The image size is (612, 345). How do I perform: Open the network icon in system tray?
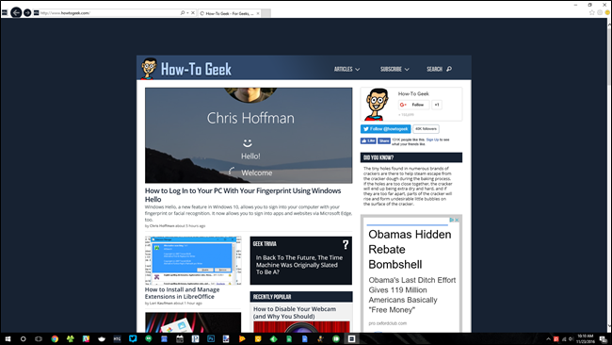pyautogui.click(x=564, y=338)
